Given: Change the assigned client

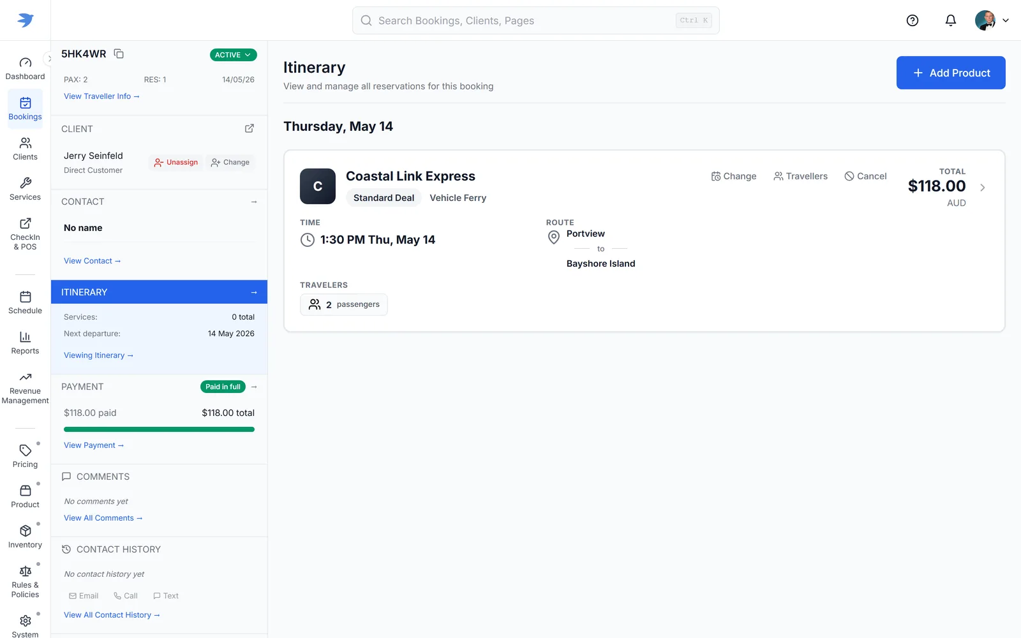Looking at the screenshot, I should [230, 163].
